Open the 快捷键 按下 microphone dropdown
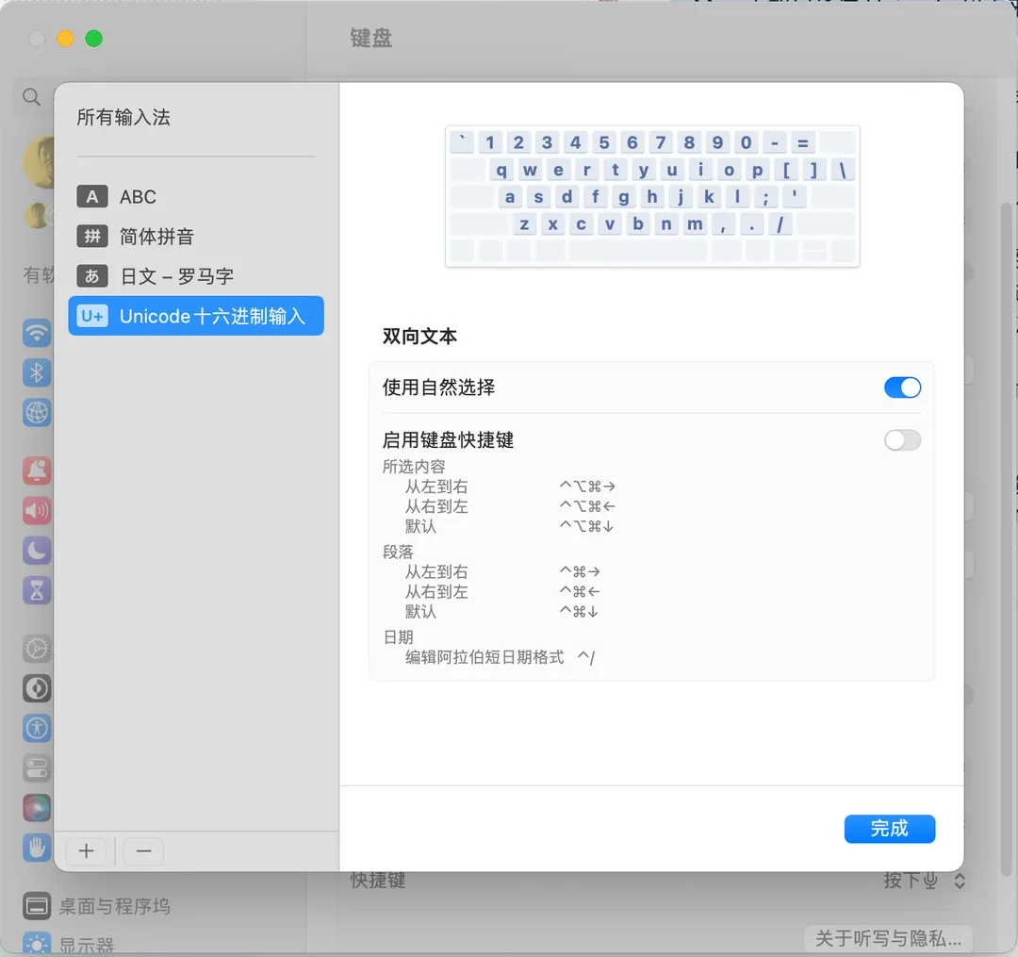The width and height of the screenshot is (1018, 957). point(924,881)
